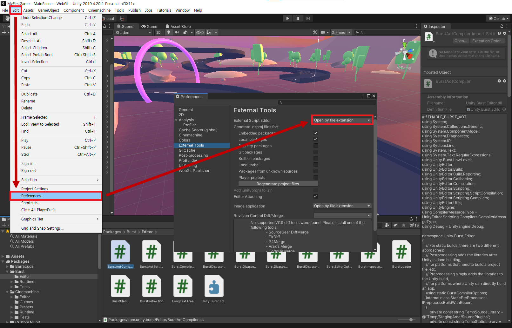
Task: Open the search by type filter icon
Action: [387, 225]
